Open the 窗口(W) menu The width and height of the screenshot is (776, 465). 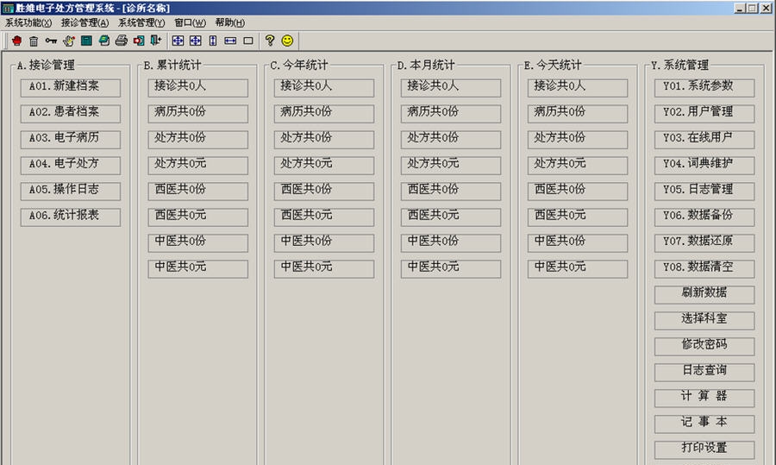click(x=190, y=22)
